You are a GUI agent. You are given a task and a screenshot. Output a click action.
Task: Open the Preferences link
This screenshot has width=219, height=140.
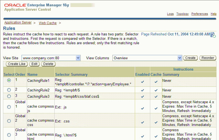200,14
